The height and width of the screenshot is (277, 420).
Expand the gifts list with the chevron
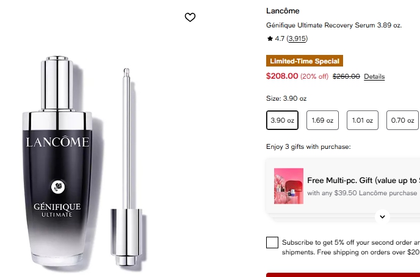point(382,216)
